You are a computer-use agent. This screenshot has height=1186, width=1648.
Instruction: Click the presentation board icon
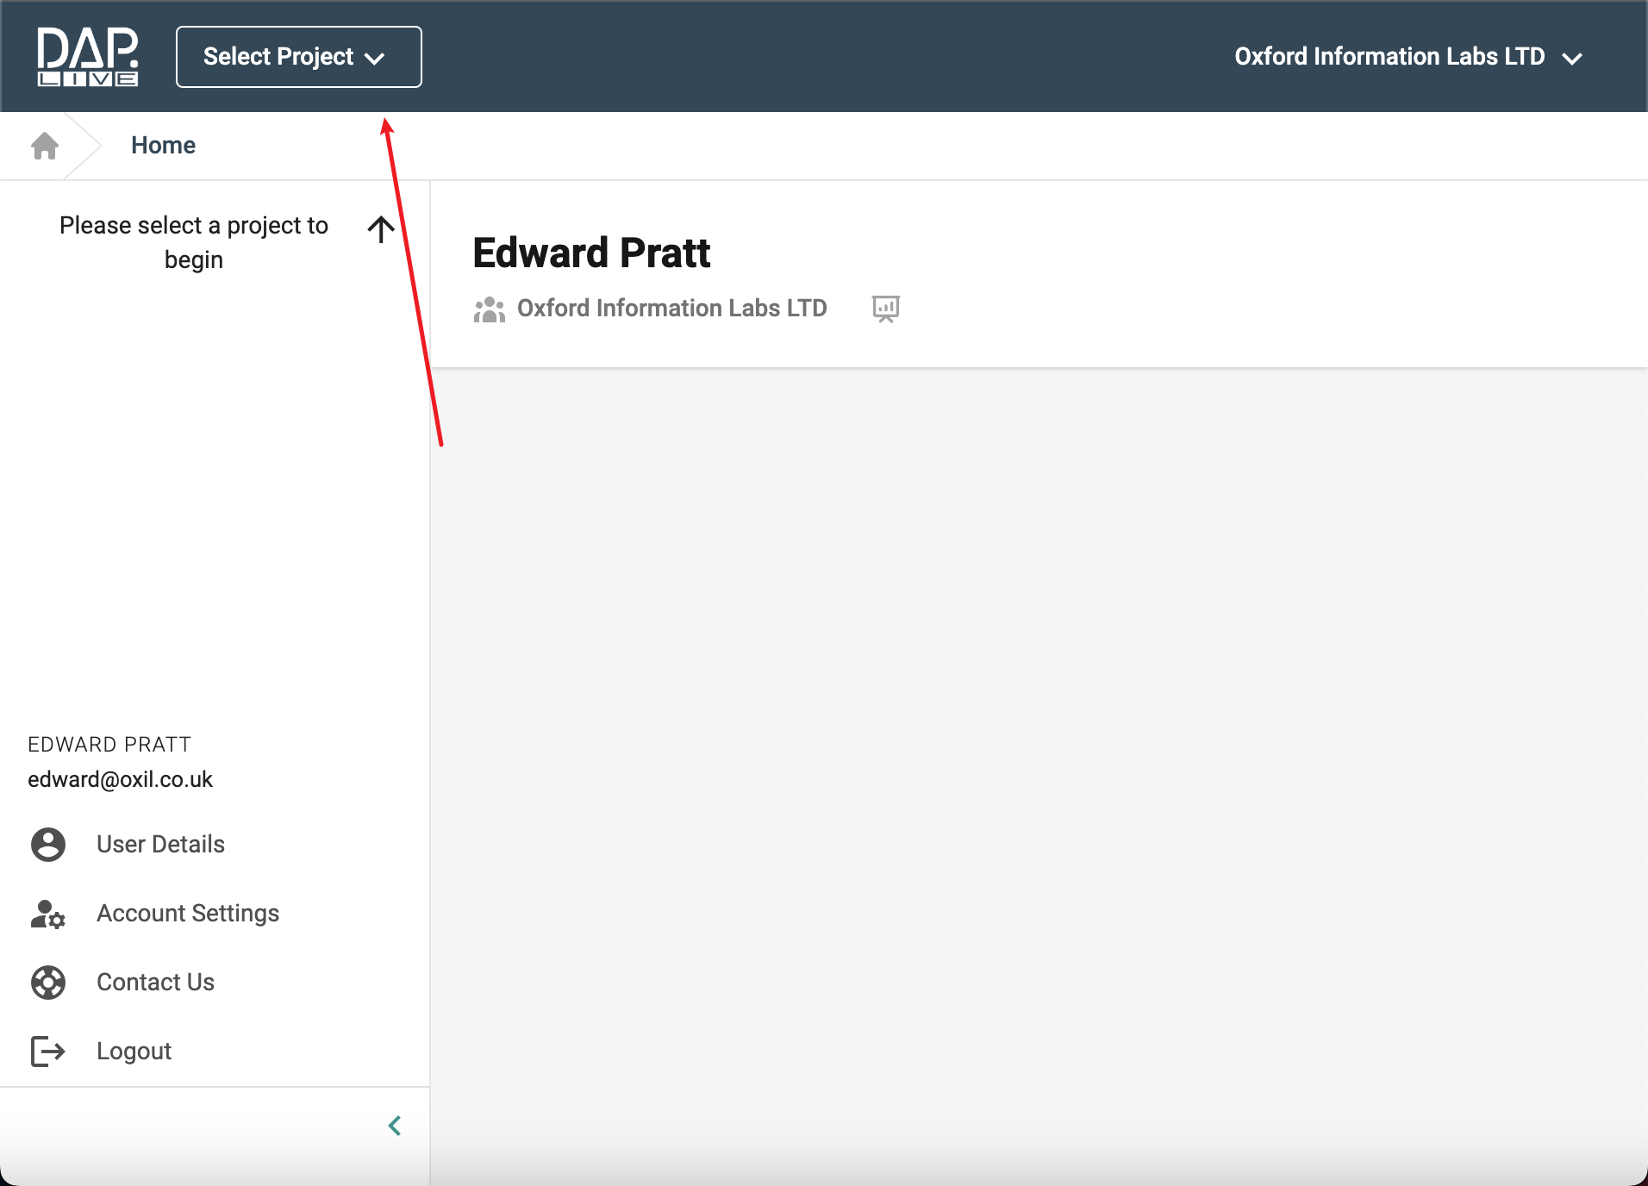(x=885, y=309)
